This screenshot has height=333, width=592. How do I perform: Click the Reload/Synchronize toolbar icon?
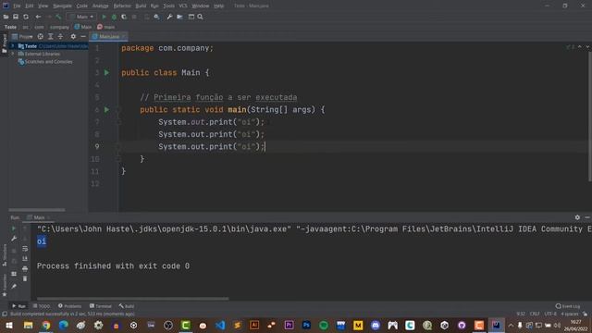tap(26, 17)
